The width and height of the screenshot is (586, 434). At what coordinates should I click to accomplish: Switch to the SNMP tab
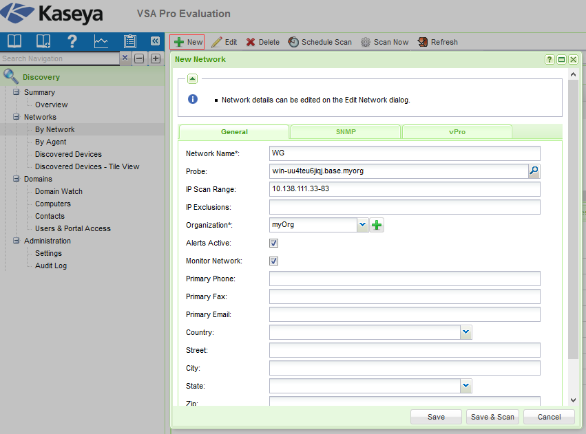(x=345, y=132)
